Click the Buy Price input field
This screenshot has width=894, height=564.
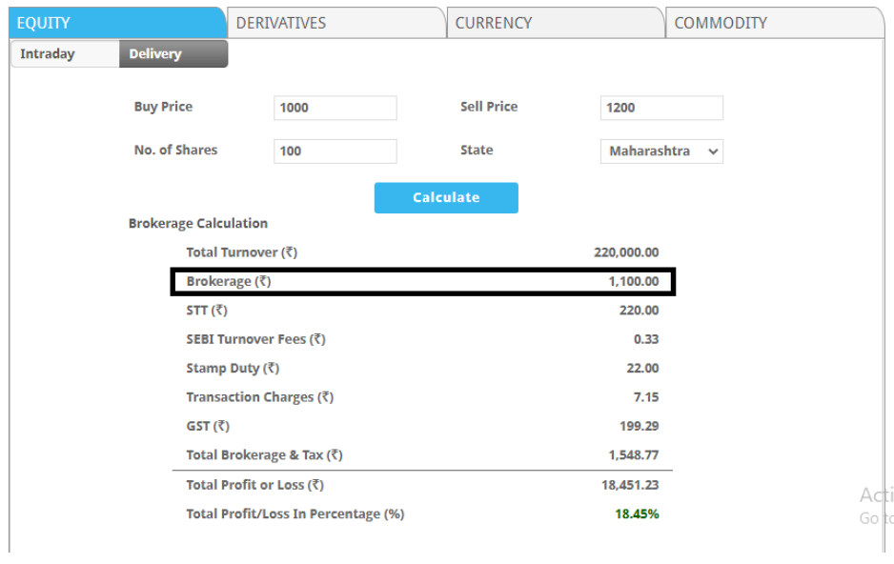[x=335, y=108]
